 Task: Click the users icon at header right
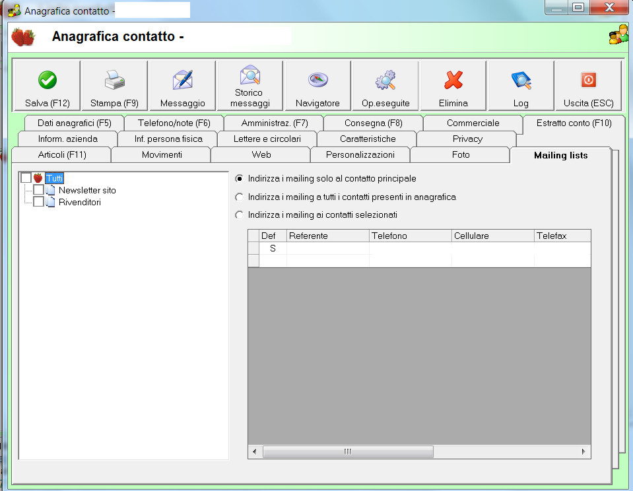click(618, 35)
